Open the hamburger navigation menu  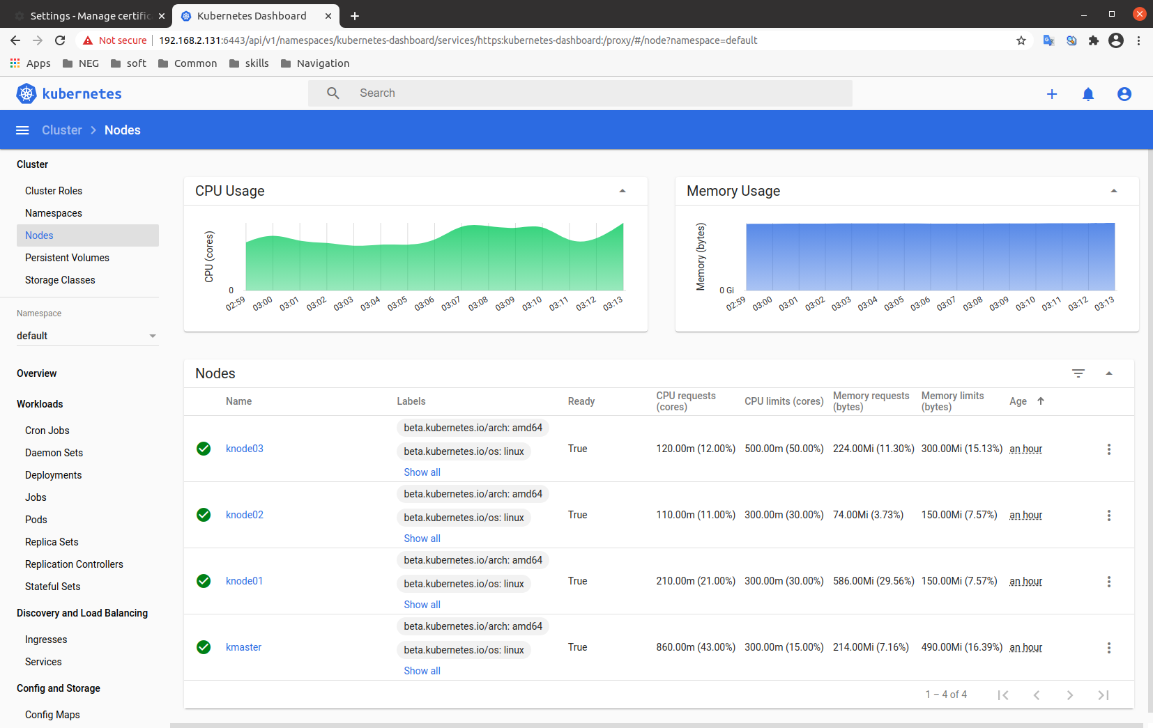pos(22,130)
